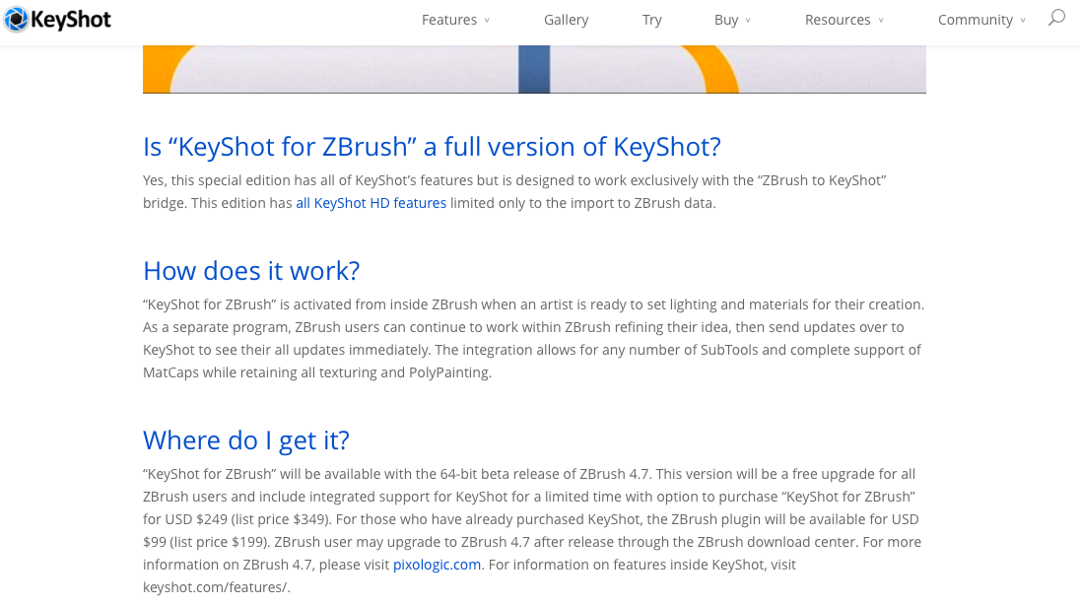Viewport: 1080px width, 604px height.
Task: Click the banner image above the headings
Action: click(x=534, y=69)
